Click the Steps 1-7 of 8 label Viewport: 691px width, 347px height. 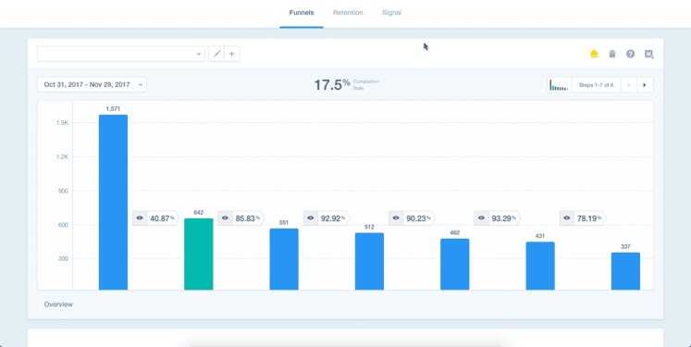[596, 84]
